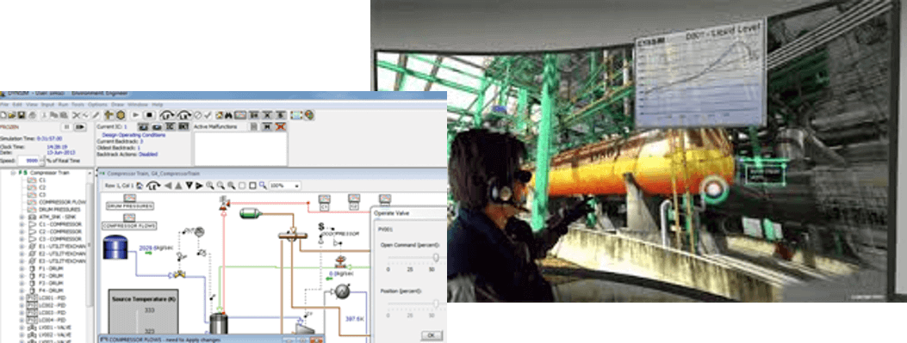
Task: Click the red X icon above malfunctions list
Action: [281, 126]
